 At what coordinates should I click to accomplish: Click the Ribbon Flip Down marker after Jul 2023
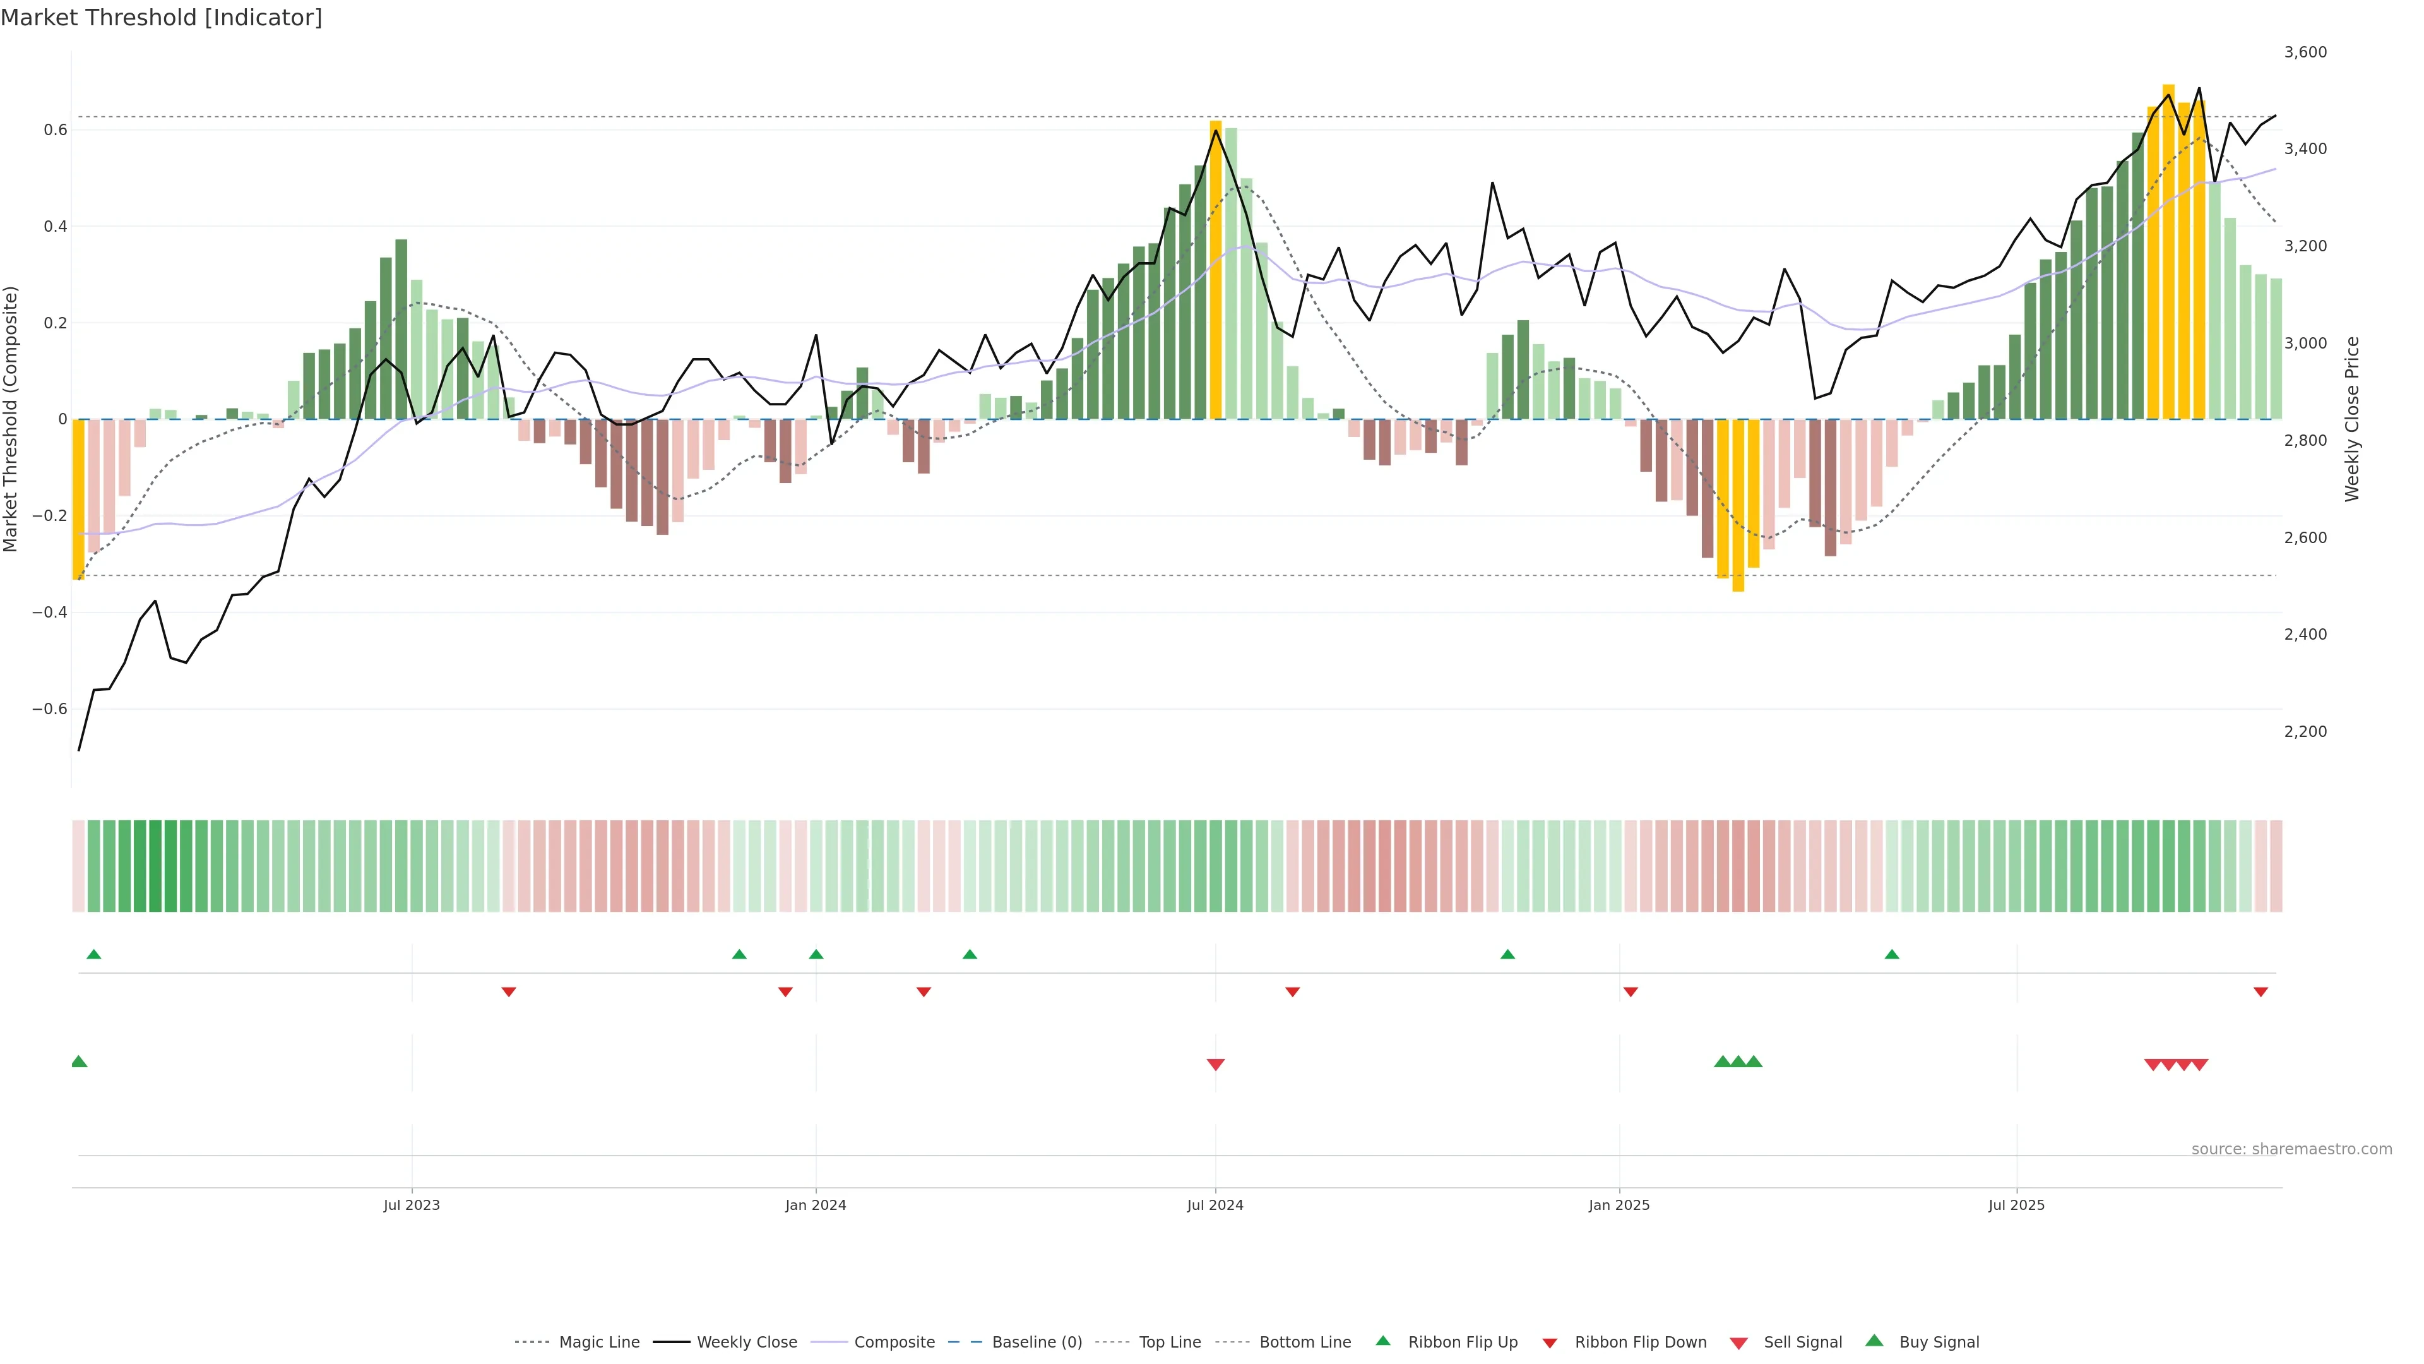tap(509, 992)
